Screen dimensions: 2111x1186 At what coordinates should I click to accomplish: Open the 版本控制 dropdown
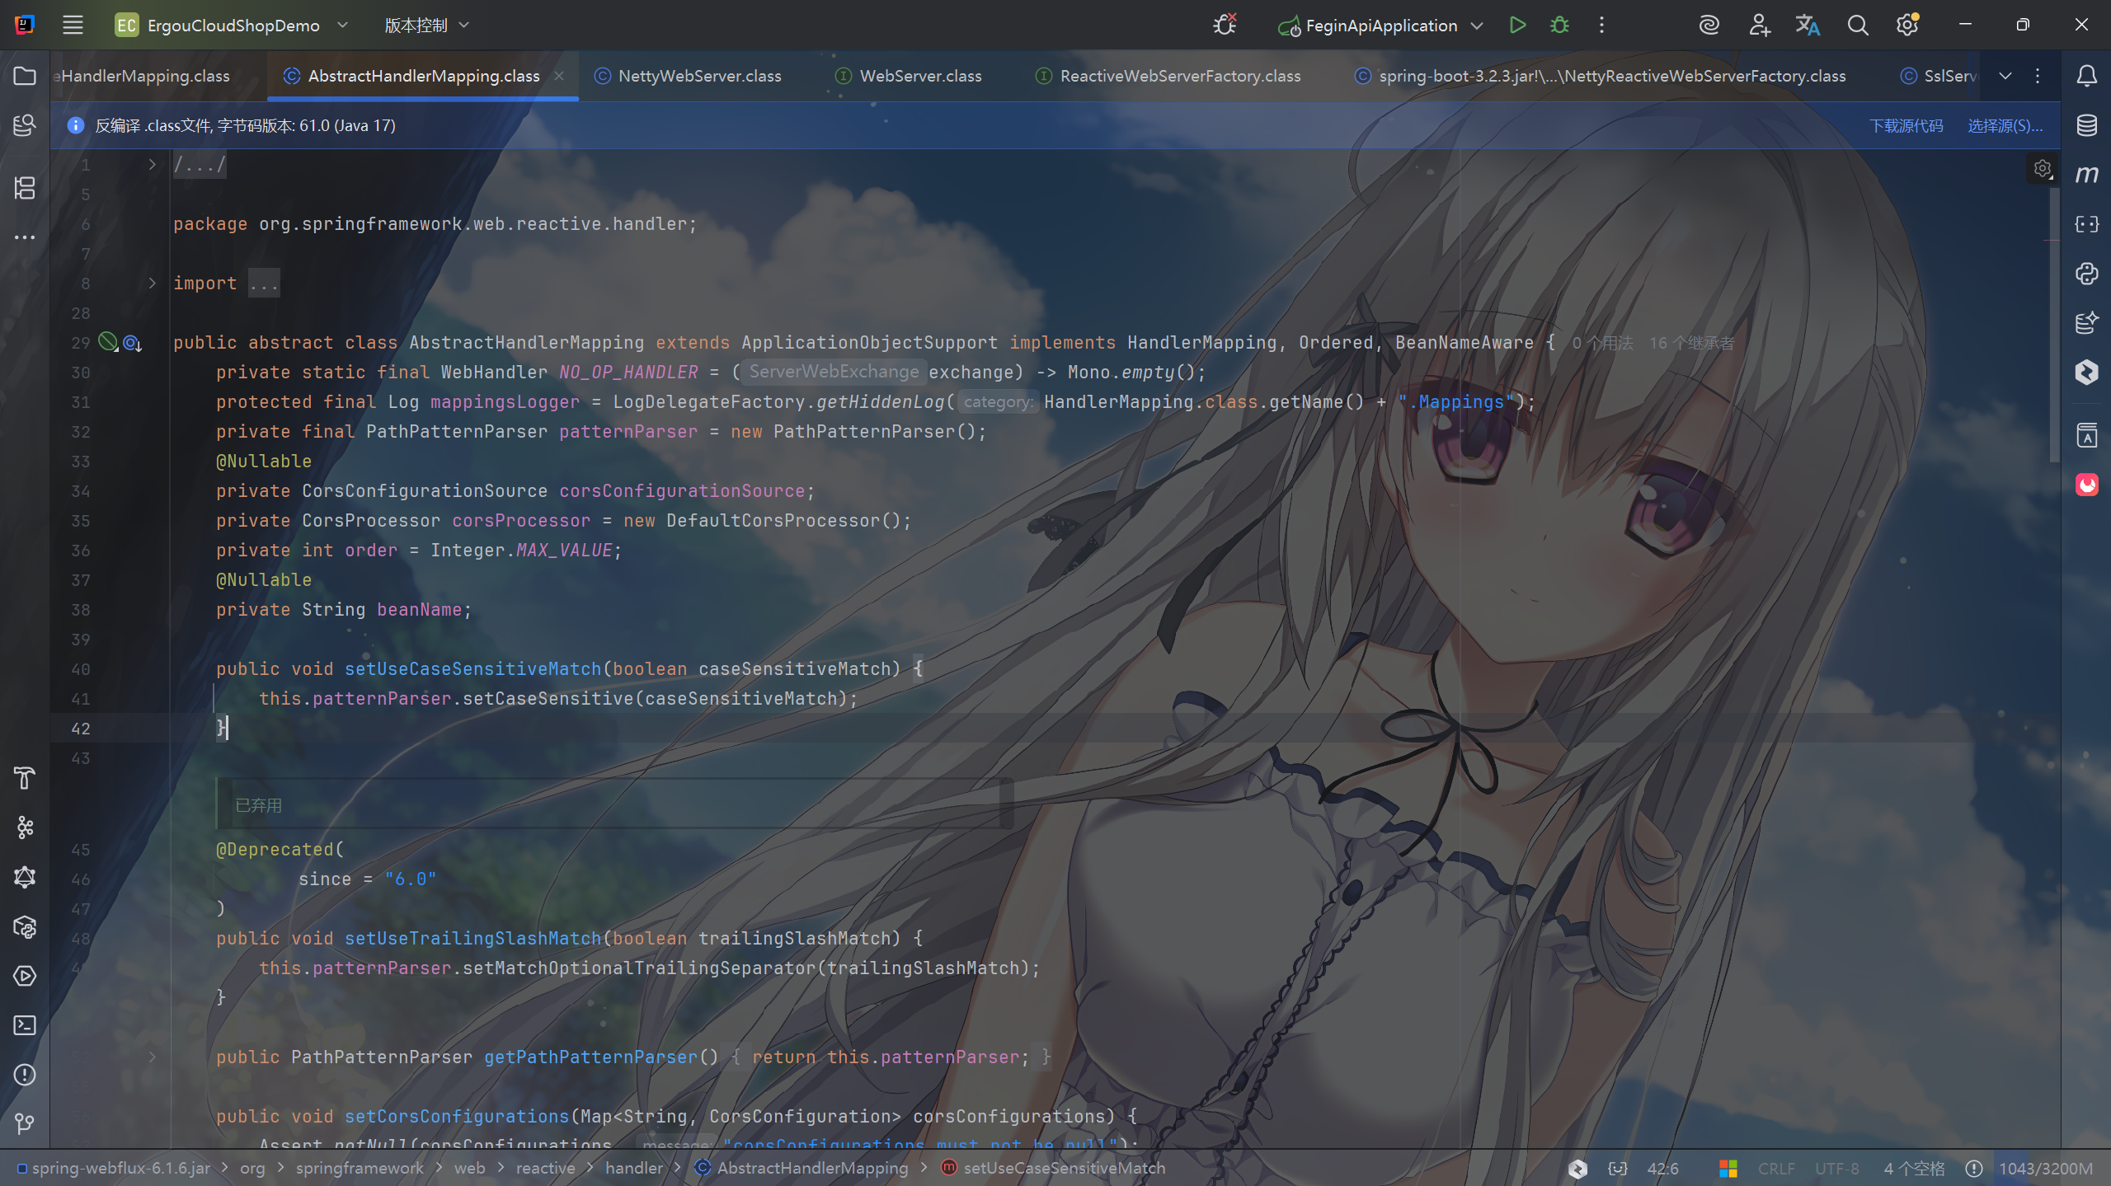coord(426,25)
